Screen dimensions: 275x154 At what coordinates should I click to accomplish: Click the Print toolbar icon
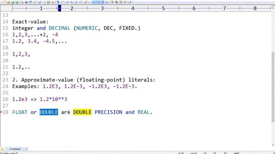point(26,2)
